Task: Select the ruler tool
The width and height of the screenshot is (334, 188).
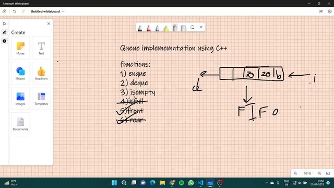Action: pos(183,28)
